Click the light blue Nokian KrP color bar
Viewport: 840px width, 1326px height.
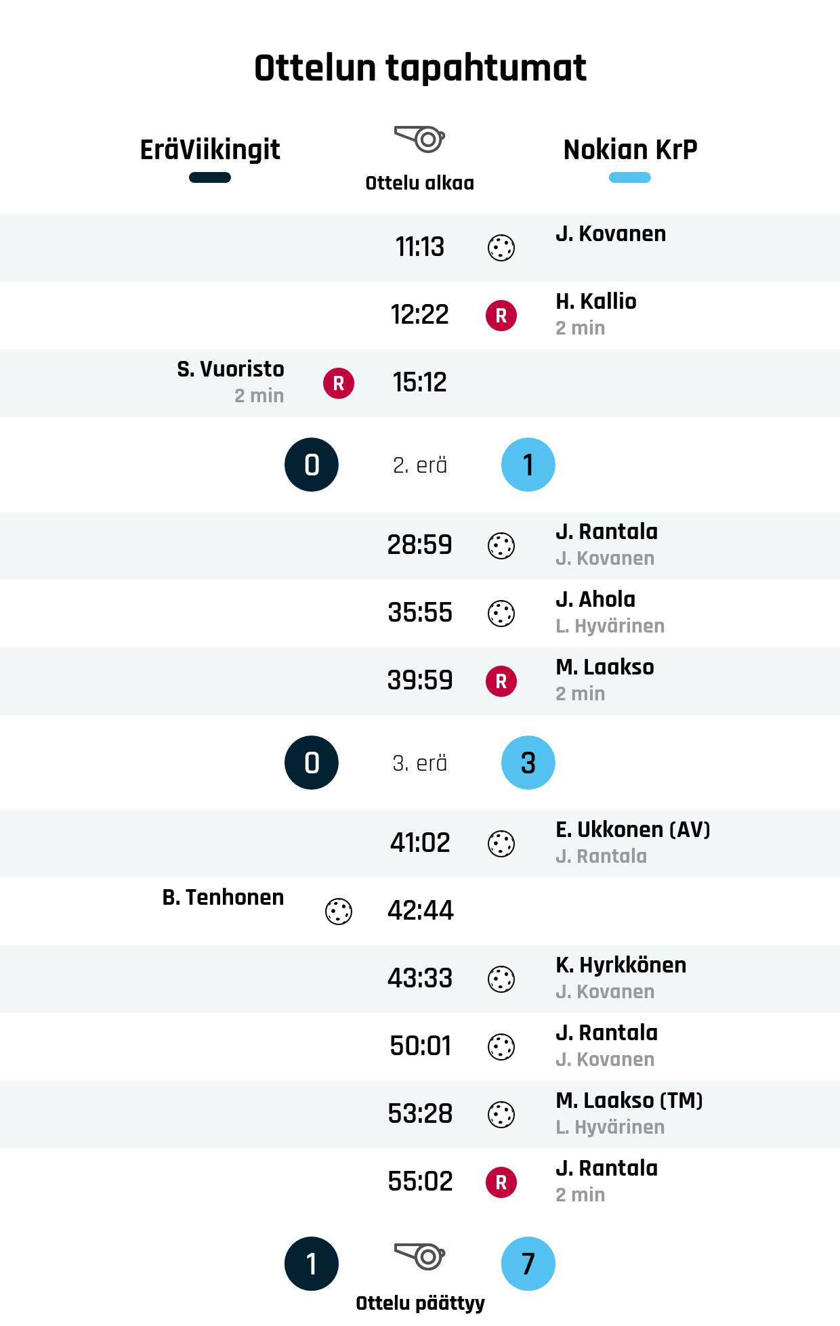[630, 178]
